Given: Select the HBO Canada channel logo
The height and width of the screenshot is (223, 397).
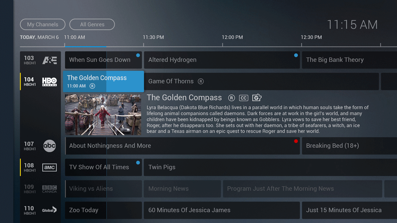Looking at the screenshot, I should point(49,82).
